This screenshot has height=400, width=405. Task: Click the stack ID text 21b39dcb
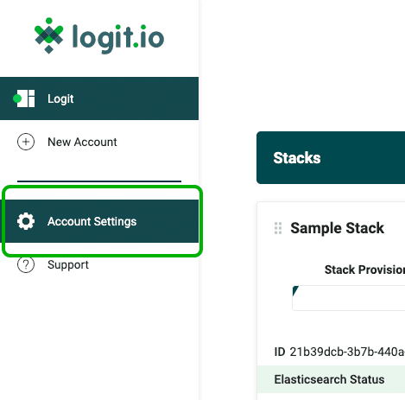pos(347,352)
